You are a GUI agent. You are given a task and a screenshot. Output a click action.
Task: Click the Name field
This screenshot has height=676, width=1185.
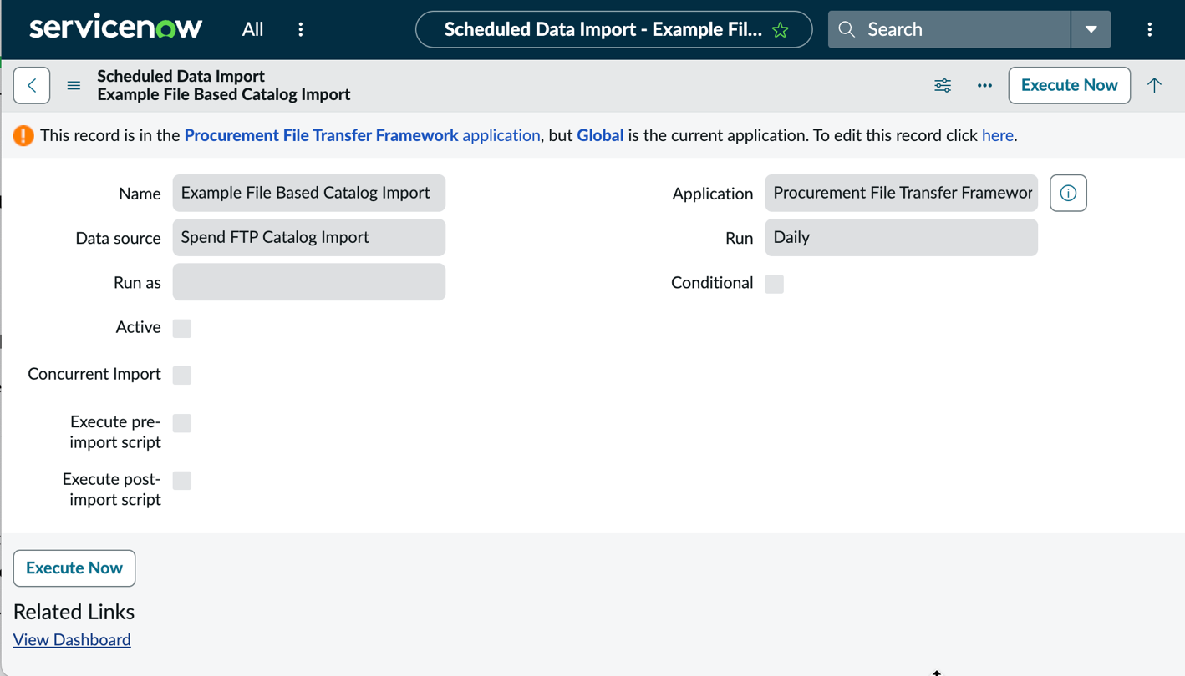pos(309,193)
